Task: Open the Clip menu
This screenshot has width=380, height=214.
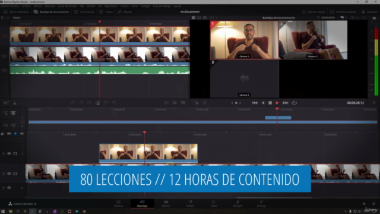Action: 82,6
